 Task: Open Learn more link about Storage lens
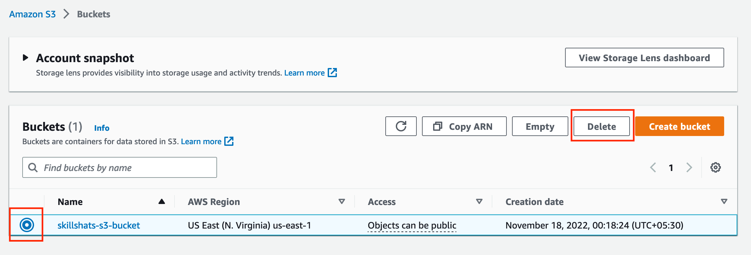click(304, 73)
